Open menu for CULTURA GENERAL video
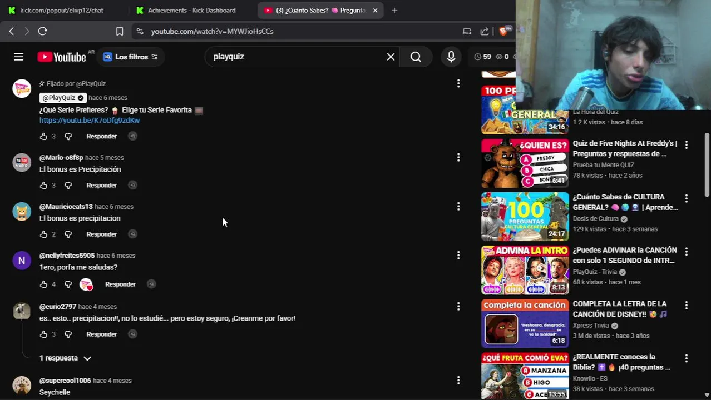Viewport: 711px width, 400px height. pyautogui.click(x=687, y=198)
